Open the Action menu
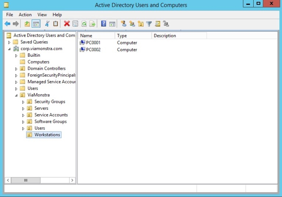Image resolution: width=282 pixels, height=197 pixels. [25, 15]
